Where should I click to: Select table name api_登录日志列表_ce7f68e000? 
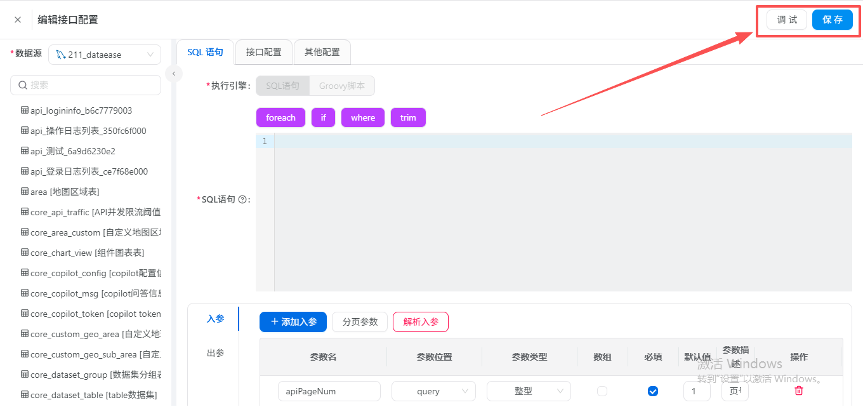click(x=89, y=171)
